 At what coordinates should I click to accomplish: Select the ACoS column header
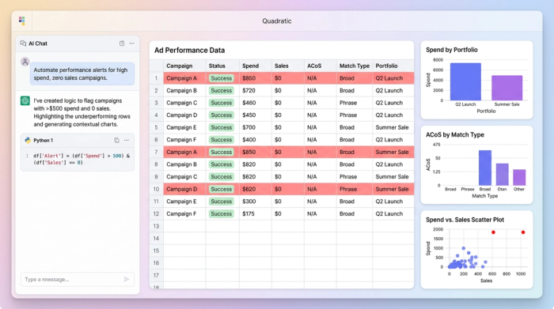[x=320, y=66]
